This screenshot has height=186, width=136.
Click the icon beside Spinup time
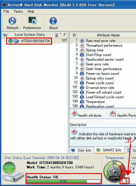(x=82, y=50)
